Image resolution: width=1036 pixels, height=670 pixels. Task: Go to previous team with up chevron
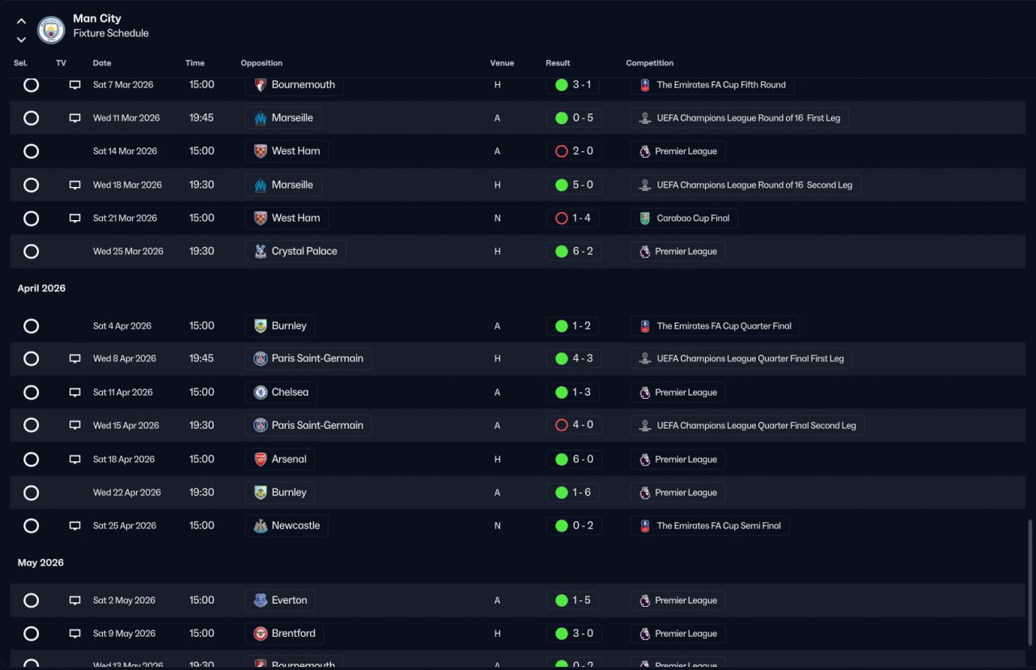coord(22,21)
